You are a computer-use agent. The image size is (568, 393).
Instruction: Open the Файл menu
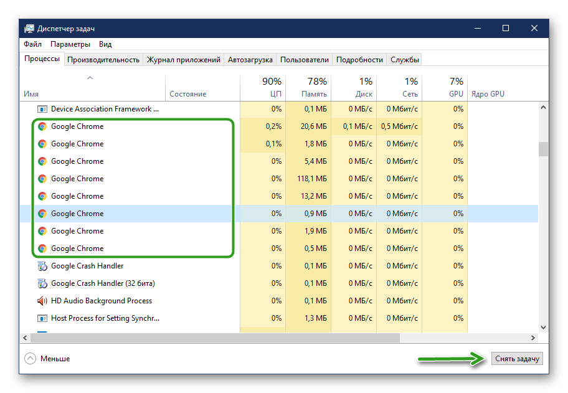click(x=33, y=44)
